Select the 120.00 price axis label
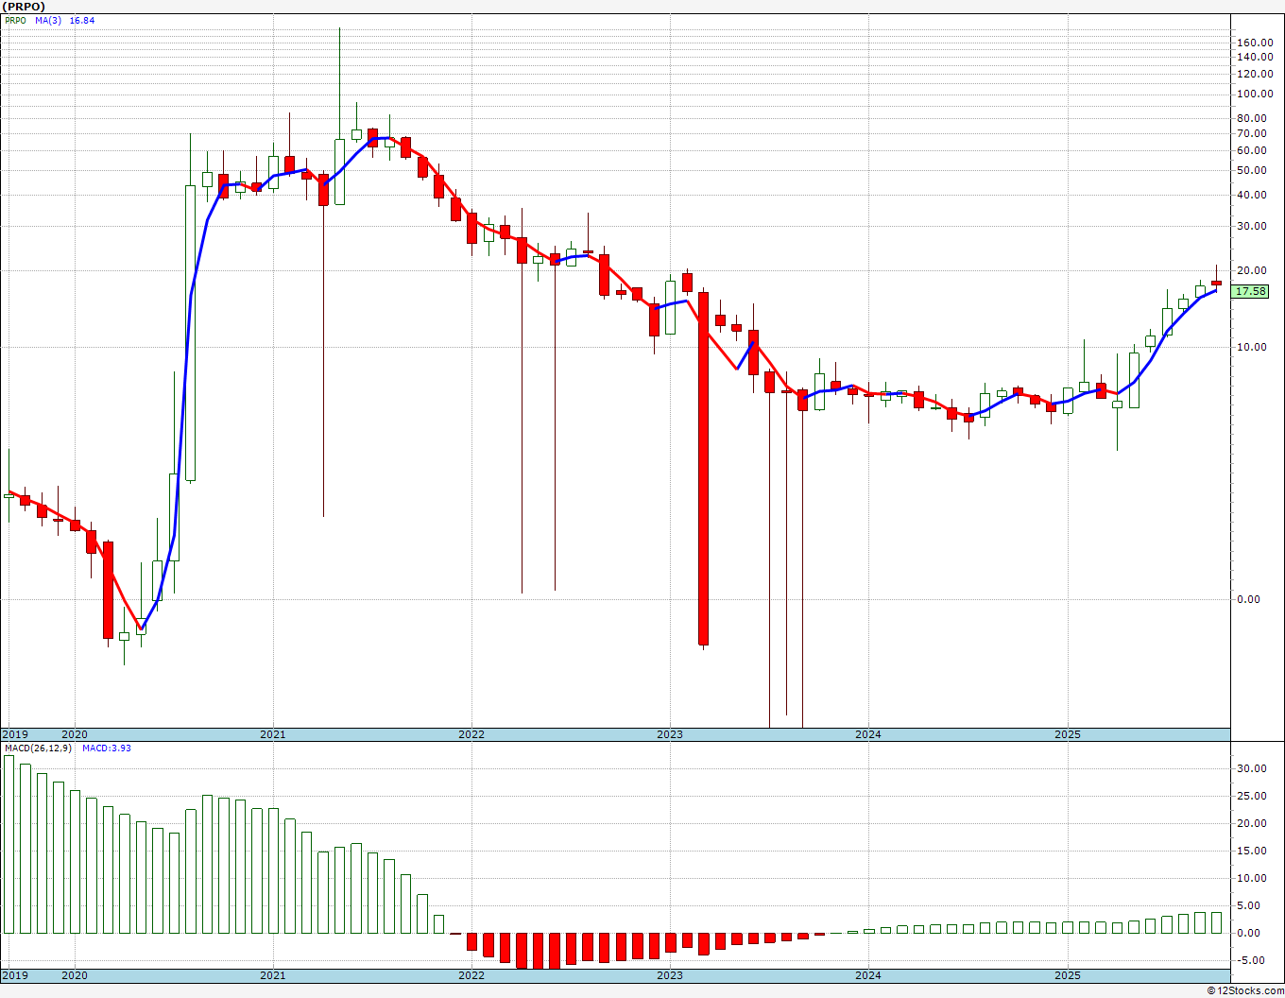The image size is (1285, 998). pos(1255,74)
